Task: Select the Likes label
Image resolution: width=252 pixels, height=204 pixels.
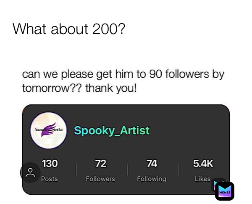Action: [203, 179]
